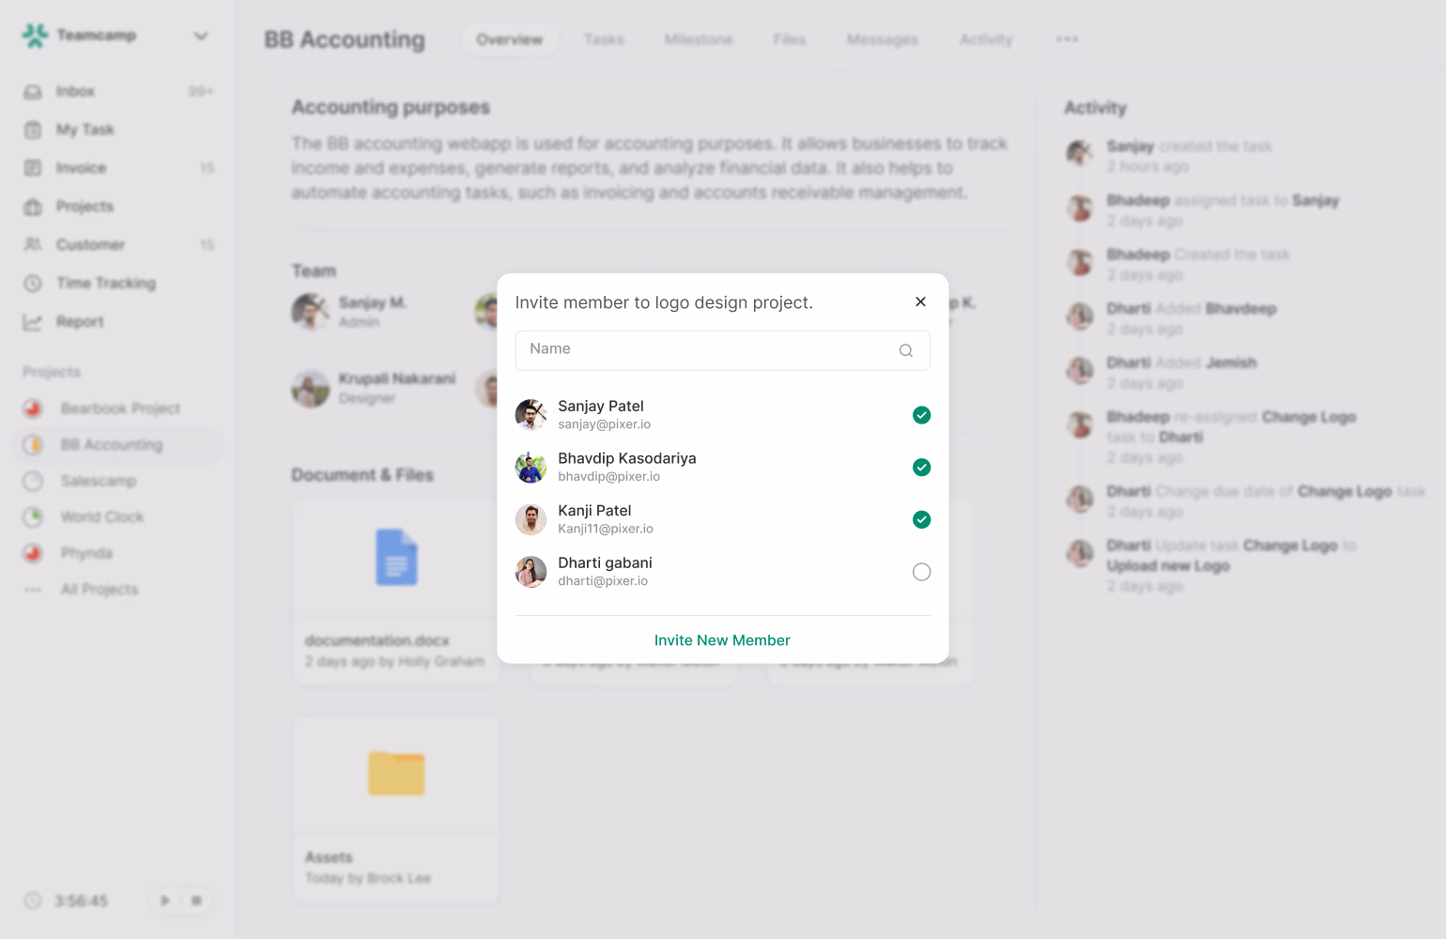
Task: Close the invite member dialog
Action: (920, 301)
